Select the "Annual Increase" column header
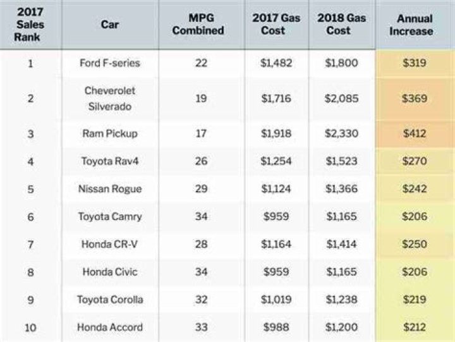This screenshot has width=455, height=342. pos(415,25)
